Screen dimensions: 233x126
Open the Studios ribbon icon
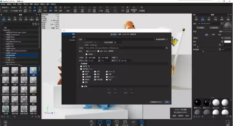tap(101, 9)
